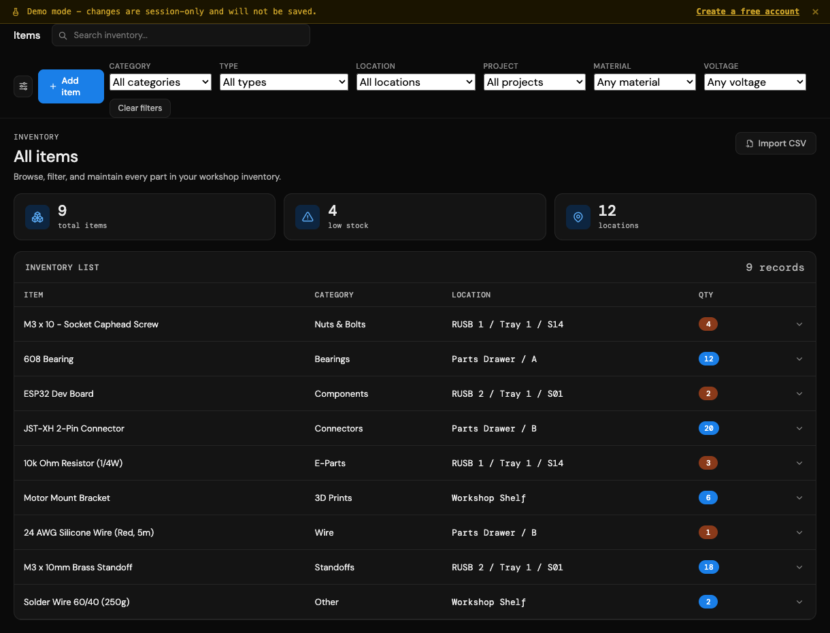
Task: Open the Material filter dropdown
Action: click(645, 82)
